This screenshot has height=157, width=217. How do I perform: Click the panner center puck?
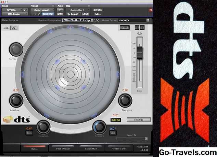pos(71,74)
